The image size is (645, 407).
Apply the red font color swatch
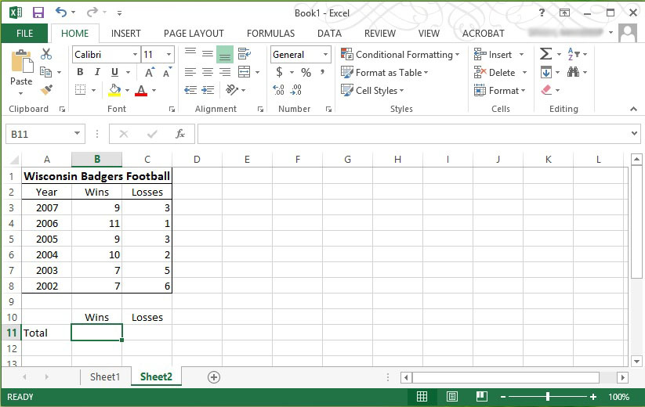coord(141,90)
